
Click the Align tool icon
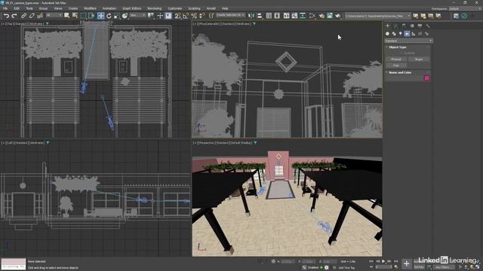coord(260,16)
